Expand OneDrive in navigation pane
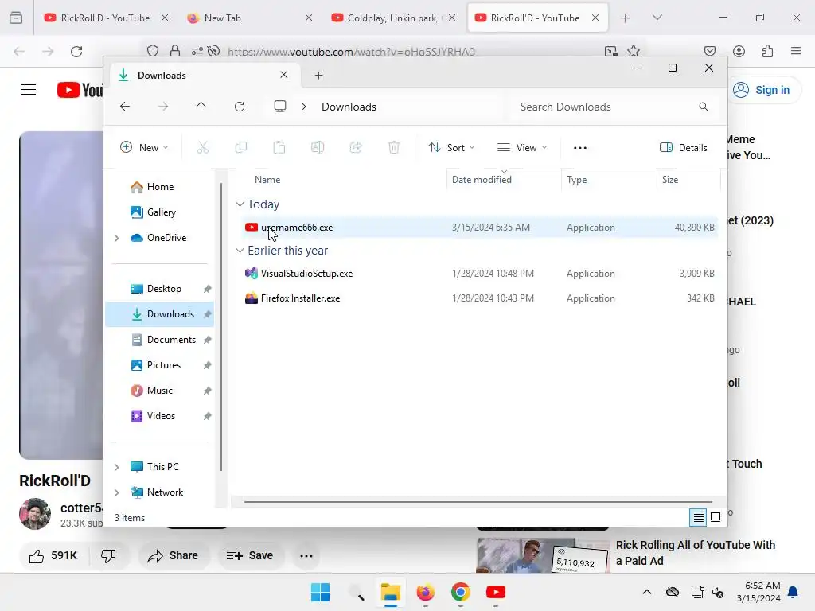 point(117,238)
